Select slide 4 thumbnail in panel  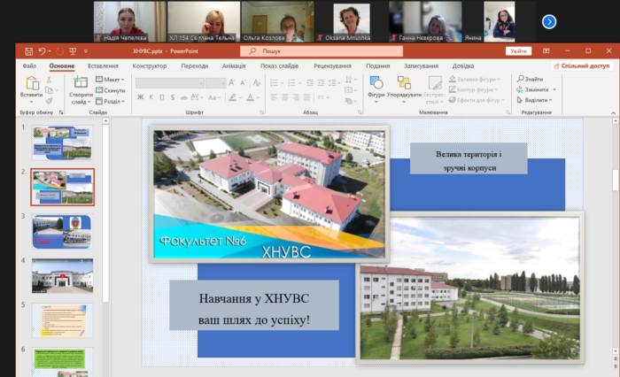(62, 275)
